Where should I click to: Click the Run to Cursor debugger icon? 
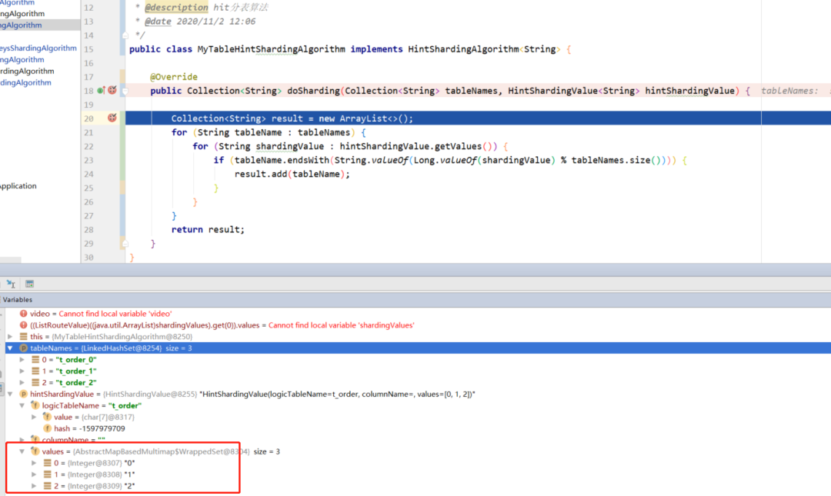11,284
